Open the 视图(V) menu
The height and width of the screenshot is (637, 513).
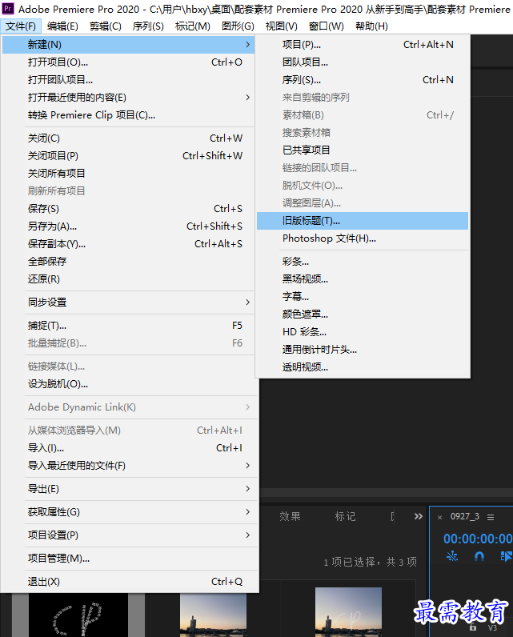click(281, 26)
